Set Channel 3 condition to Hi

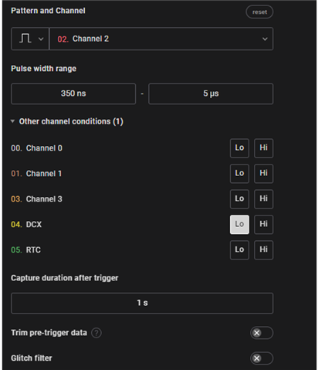point(263,199)
